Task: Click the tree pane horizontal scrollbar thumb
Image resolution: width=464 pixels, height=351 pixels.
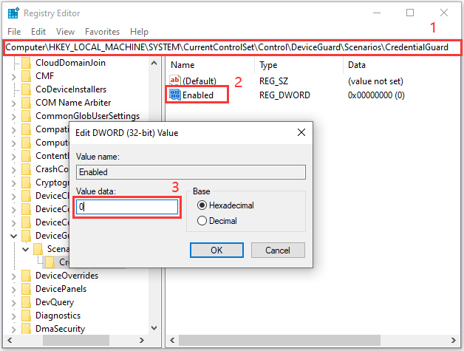Action: (x=76, y=340)
